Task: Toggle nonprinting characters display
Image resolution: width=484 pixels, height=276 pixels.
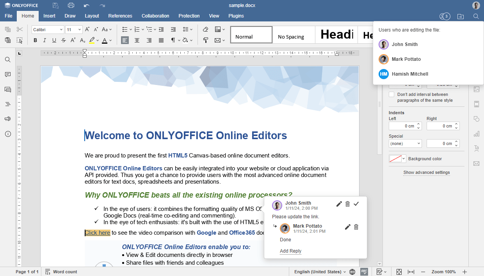Action: 173,40
